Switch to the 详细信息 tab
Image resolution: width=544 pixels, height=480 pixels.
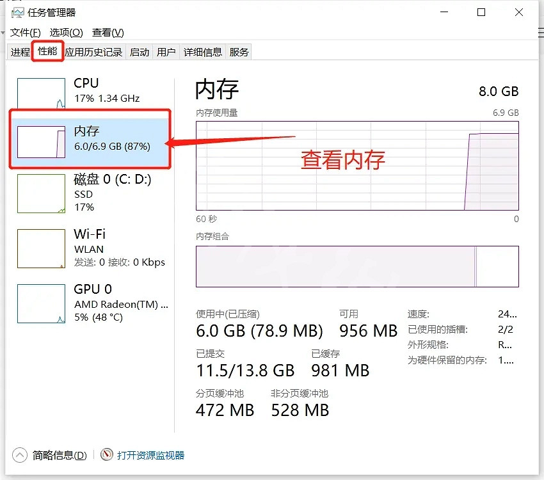tap(203, 52)
